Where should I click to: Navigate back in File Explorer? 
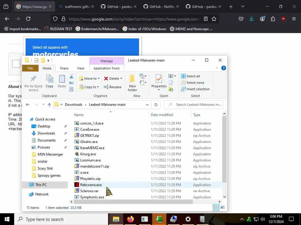[28, 105]
